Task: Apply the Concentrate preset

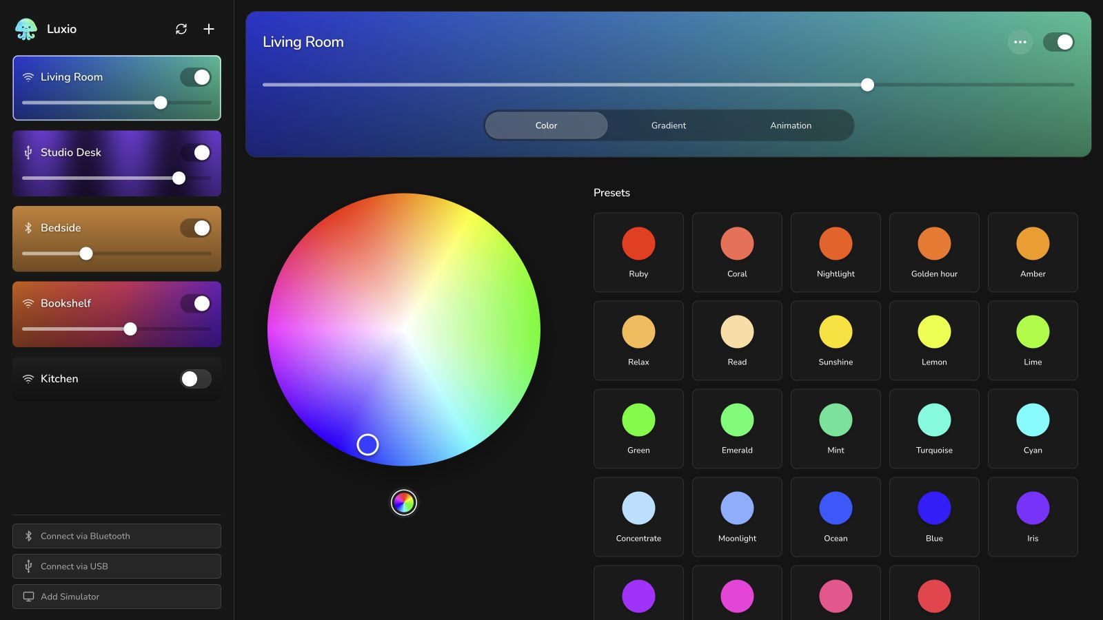Action: [x=638, y=517]
